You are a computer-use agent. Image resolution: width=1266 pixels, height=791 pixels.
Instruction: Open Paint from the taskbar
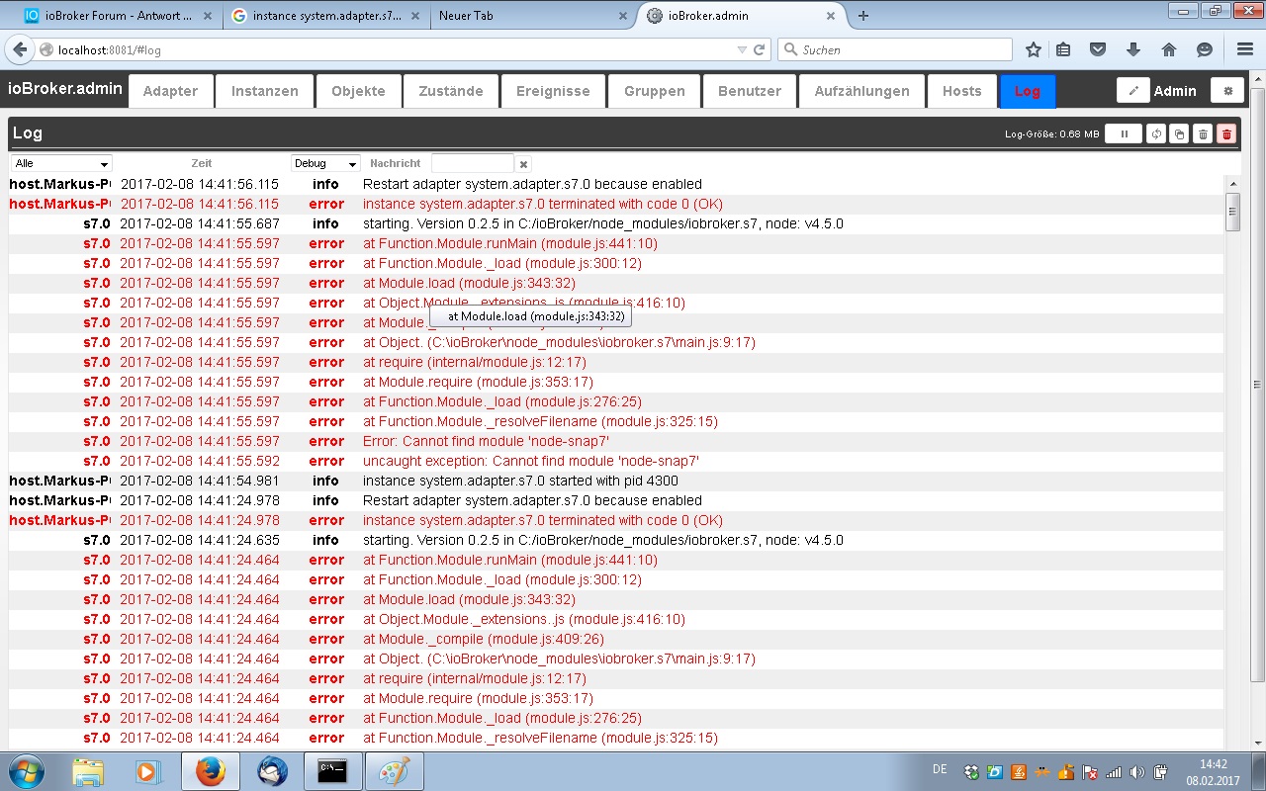[x=394, y=771]
